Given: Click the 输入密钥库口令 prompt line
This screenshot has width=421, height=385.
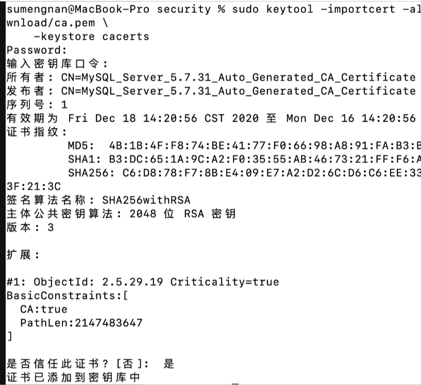Looking at the screenshot, I should tap(57, 64).
